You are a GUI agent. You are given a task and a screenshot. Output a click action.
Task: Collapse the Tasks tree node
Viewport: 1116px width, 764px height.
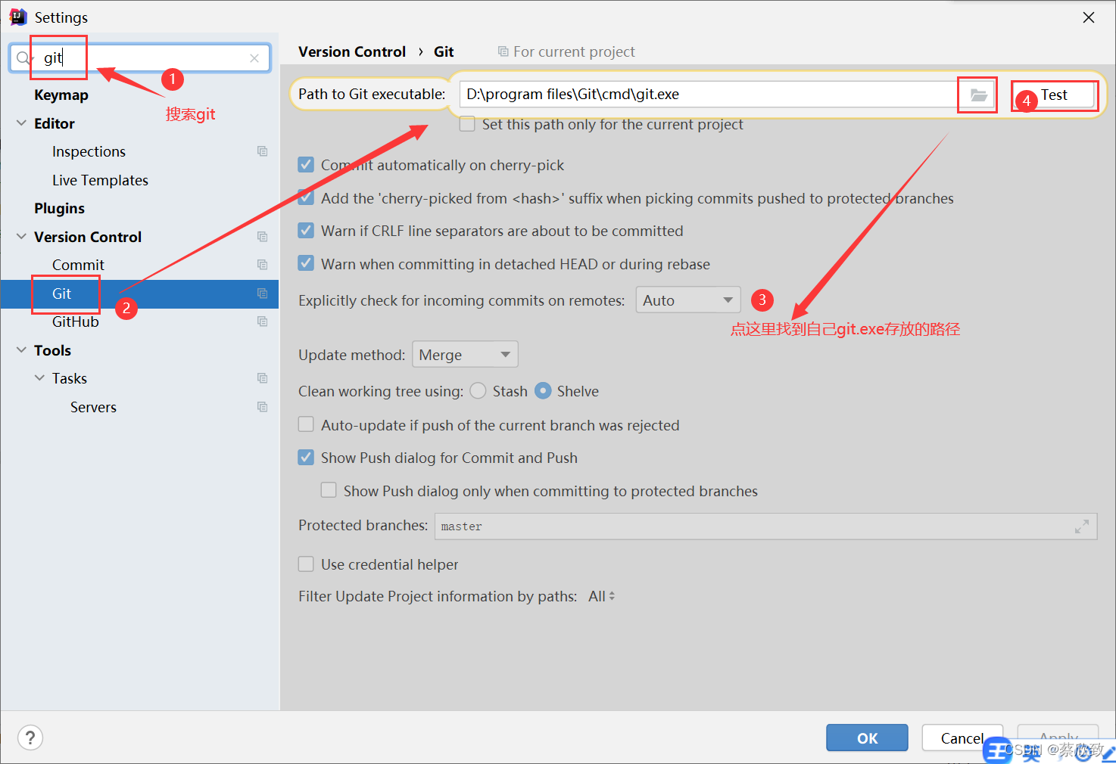click(39, 378)
